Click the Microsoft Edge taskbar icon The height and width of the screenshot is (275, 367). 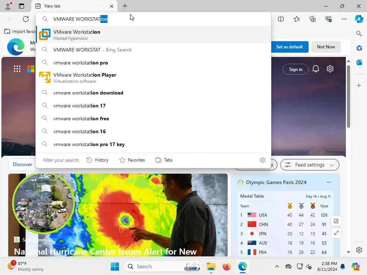(243, 266)
